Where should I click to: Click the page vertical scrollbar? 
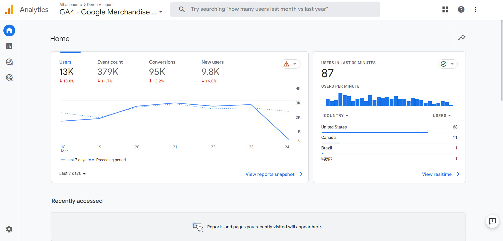coord(501,60)
